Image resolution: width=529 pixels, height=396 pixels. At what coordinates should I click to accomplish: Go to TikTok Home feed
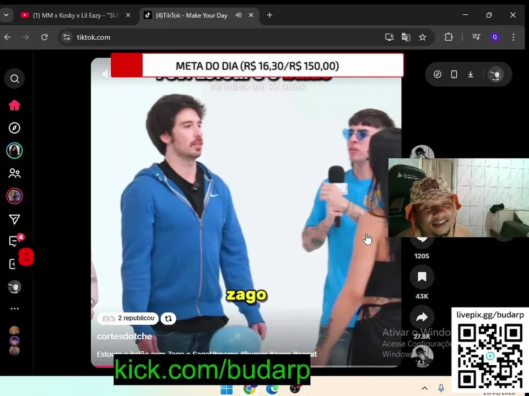[14, 105]
